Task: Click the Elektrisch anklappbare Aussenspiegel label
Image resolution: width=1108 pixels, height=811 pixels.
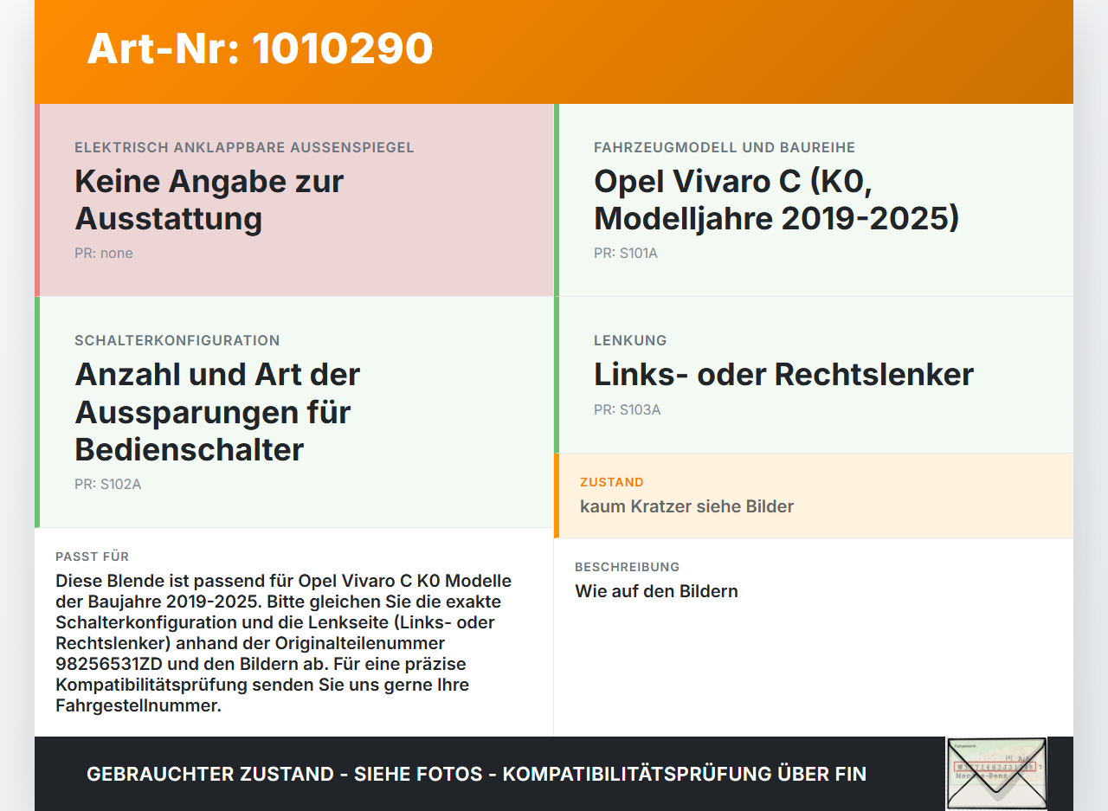Action: [244, 147]
